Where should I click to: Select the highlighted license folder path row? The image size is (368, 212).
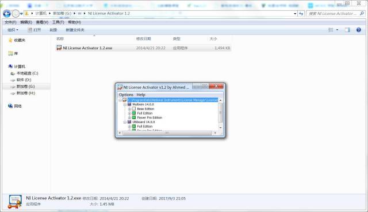[172, 100]
